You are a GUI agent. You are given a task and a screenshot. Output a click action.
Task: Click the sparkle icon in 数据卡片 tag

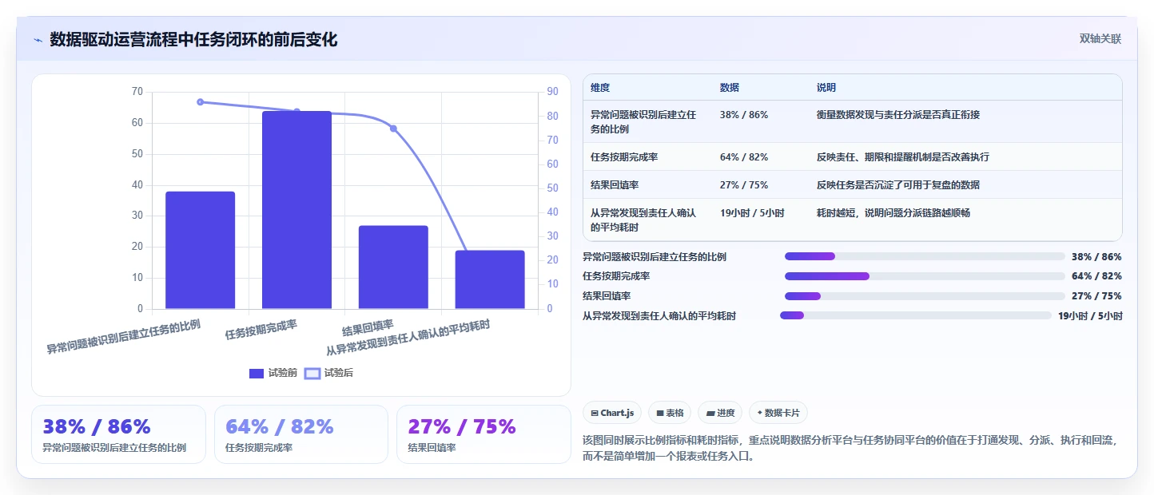tap(760, 414)
